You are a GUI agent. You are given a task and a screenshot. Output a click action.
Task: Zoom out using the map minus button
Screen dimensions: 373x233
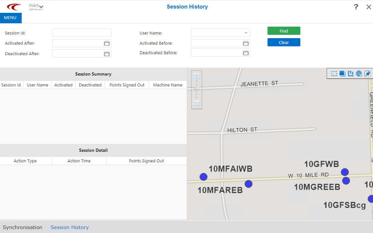[x=197, y=103]
